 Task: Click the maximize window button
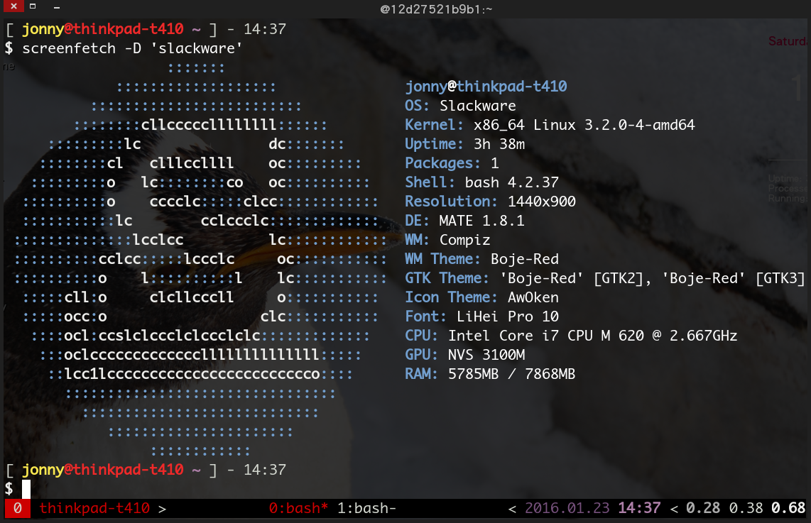(33, 6)
